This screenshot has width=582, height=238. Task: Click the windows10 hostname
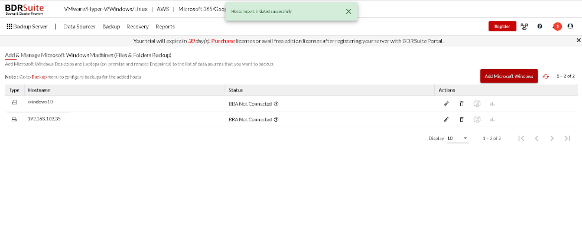click(x=40, y=102)
